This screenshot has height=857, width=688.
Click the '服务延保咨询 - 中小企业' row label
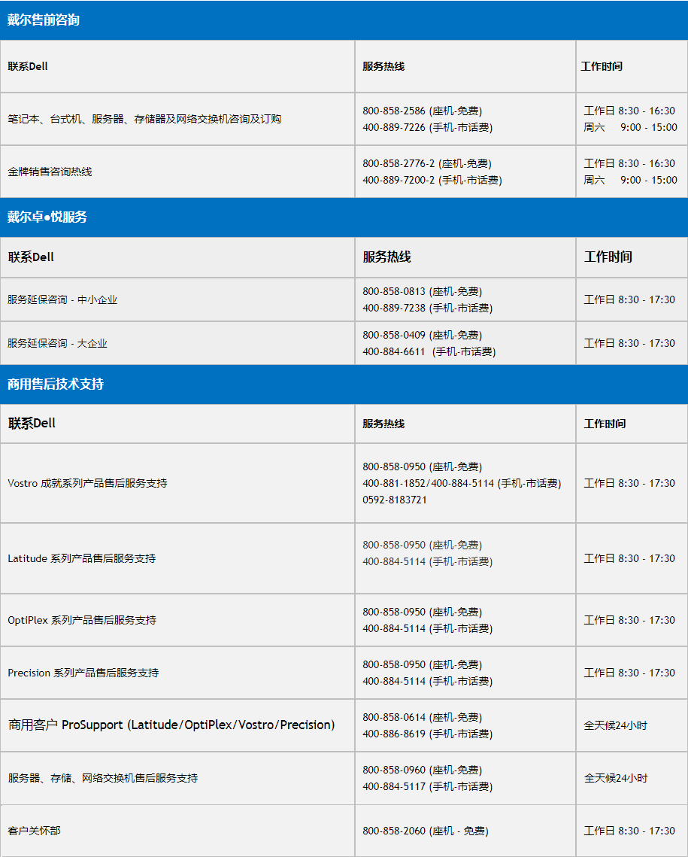tap(62, 299)
